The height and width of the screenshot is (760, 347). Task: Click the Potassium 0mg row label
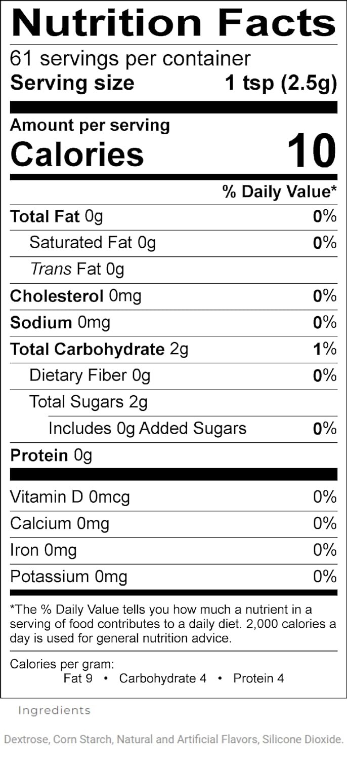pyautogui.click(x=68, y=577)
